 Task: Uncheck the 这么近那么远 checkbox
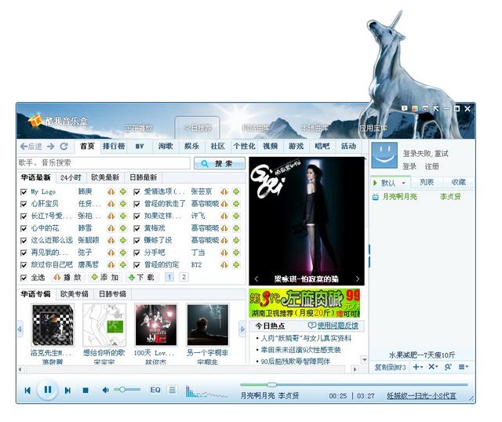tap(24, 241)
